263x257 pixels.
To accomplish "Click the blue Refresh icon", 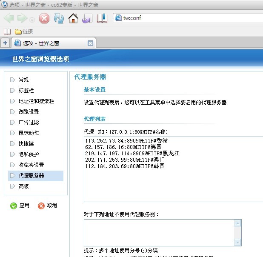I will pos(59,18).
